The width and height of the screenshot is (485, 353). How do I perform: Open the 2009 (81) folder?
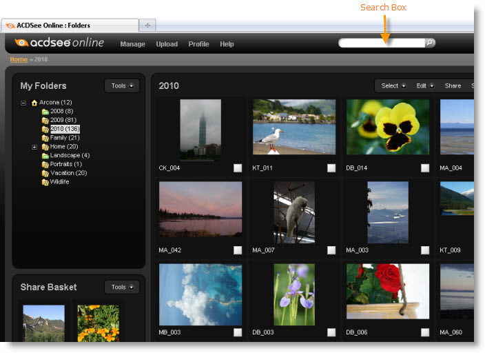[x=63, y=120]
